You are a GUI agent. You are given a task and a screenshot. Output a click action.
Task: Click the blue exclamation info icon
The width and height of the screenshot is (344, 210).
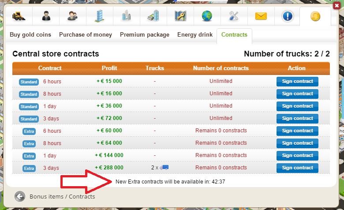point(288,17)
